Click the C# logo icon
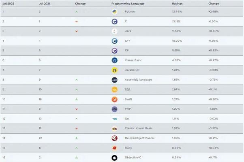Screen dimensions: 244x162 [114, 50]
